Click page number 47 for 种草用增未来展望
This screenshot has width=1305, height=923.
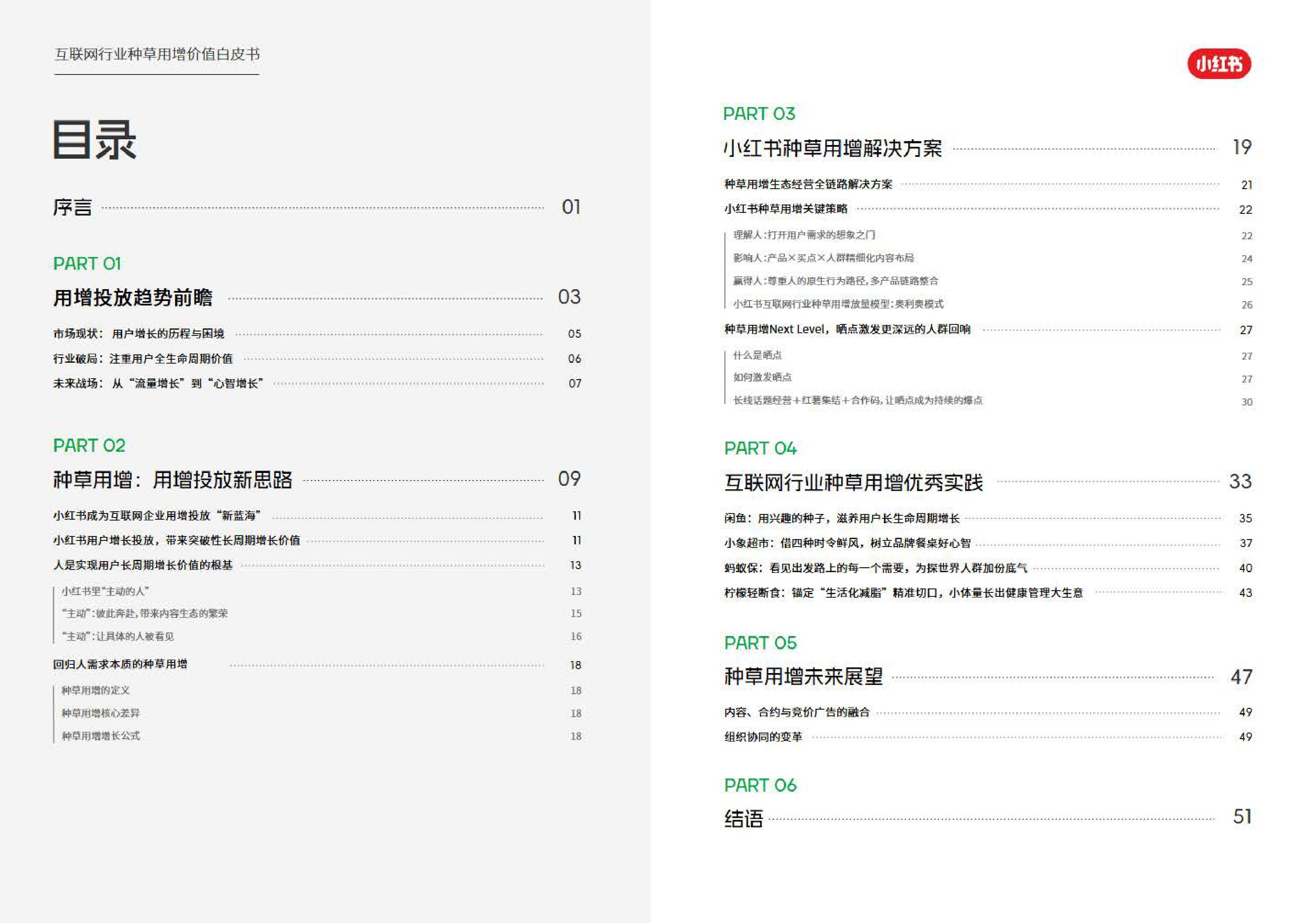[1241, 677]
